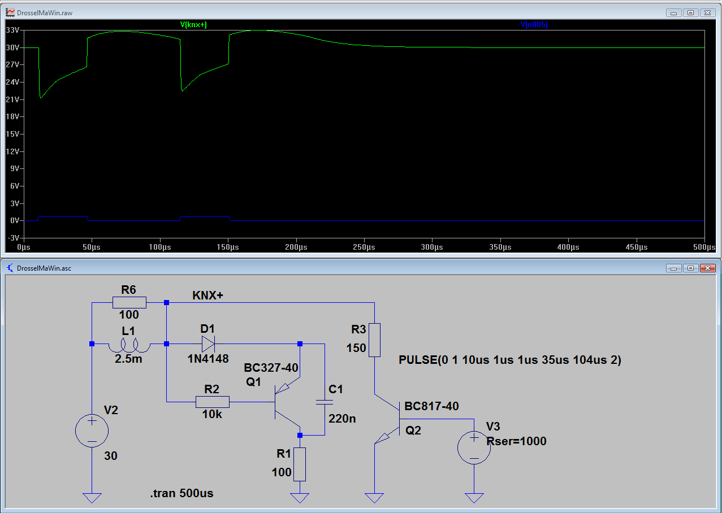Click the -3V label on vertical axis
The height and width of the screenshot is (513, 722).
coord(14,238)
